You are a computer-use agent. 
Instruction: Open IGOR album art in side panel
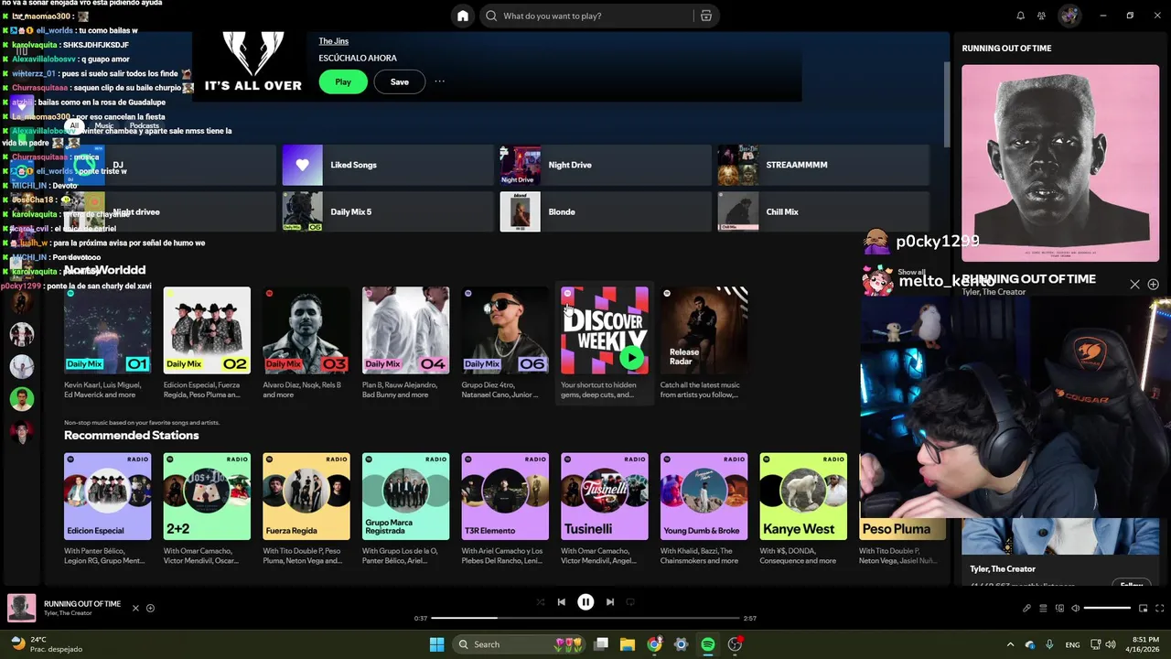tap(1060, 163)
